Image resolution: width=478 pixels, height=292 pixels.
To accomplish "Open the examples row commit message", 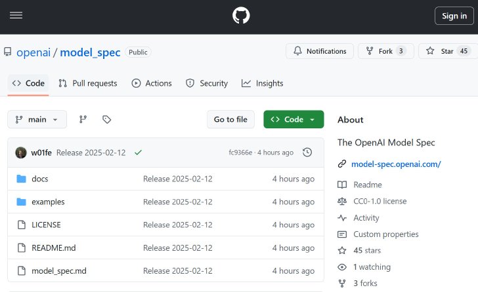I will (178, 202).
